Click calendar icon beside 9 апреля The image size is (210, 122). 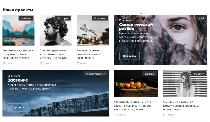[x=120, y=20]
